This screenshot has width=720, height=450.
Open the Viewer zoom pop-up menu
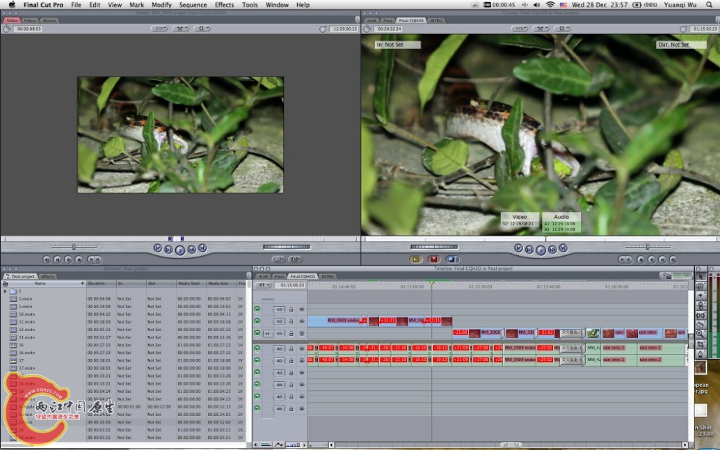click(x=159, y=29)
